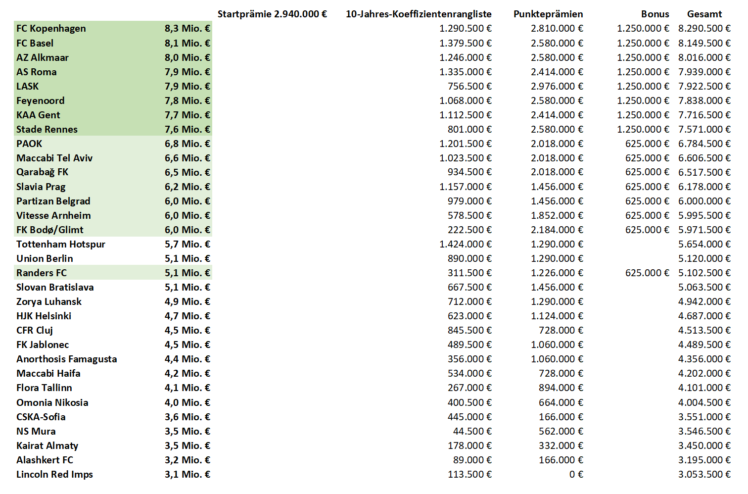Click the '10-Jahres-Koeffizientenrangliste' column header
Image resolution: width=748 pixels, height=494 pixels.
click(419, 14)
